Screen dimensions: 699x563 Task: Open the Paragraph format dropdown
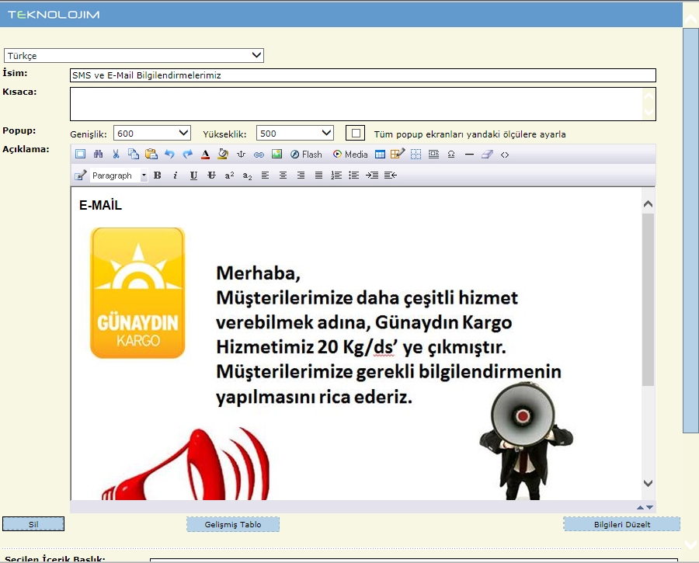pyautogui.click(x=119, y=176)
